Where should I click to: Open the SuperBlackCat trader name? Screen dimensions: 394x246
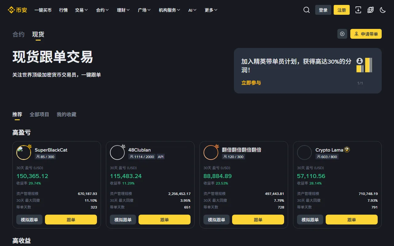(x=51, y=150)
